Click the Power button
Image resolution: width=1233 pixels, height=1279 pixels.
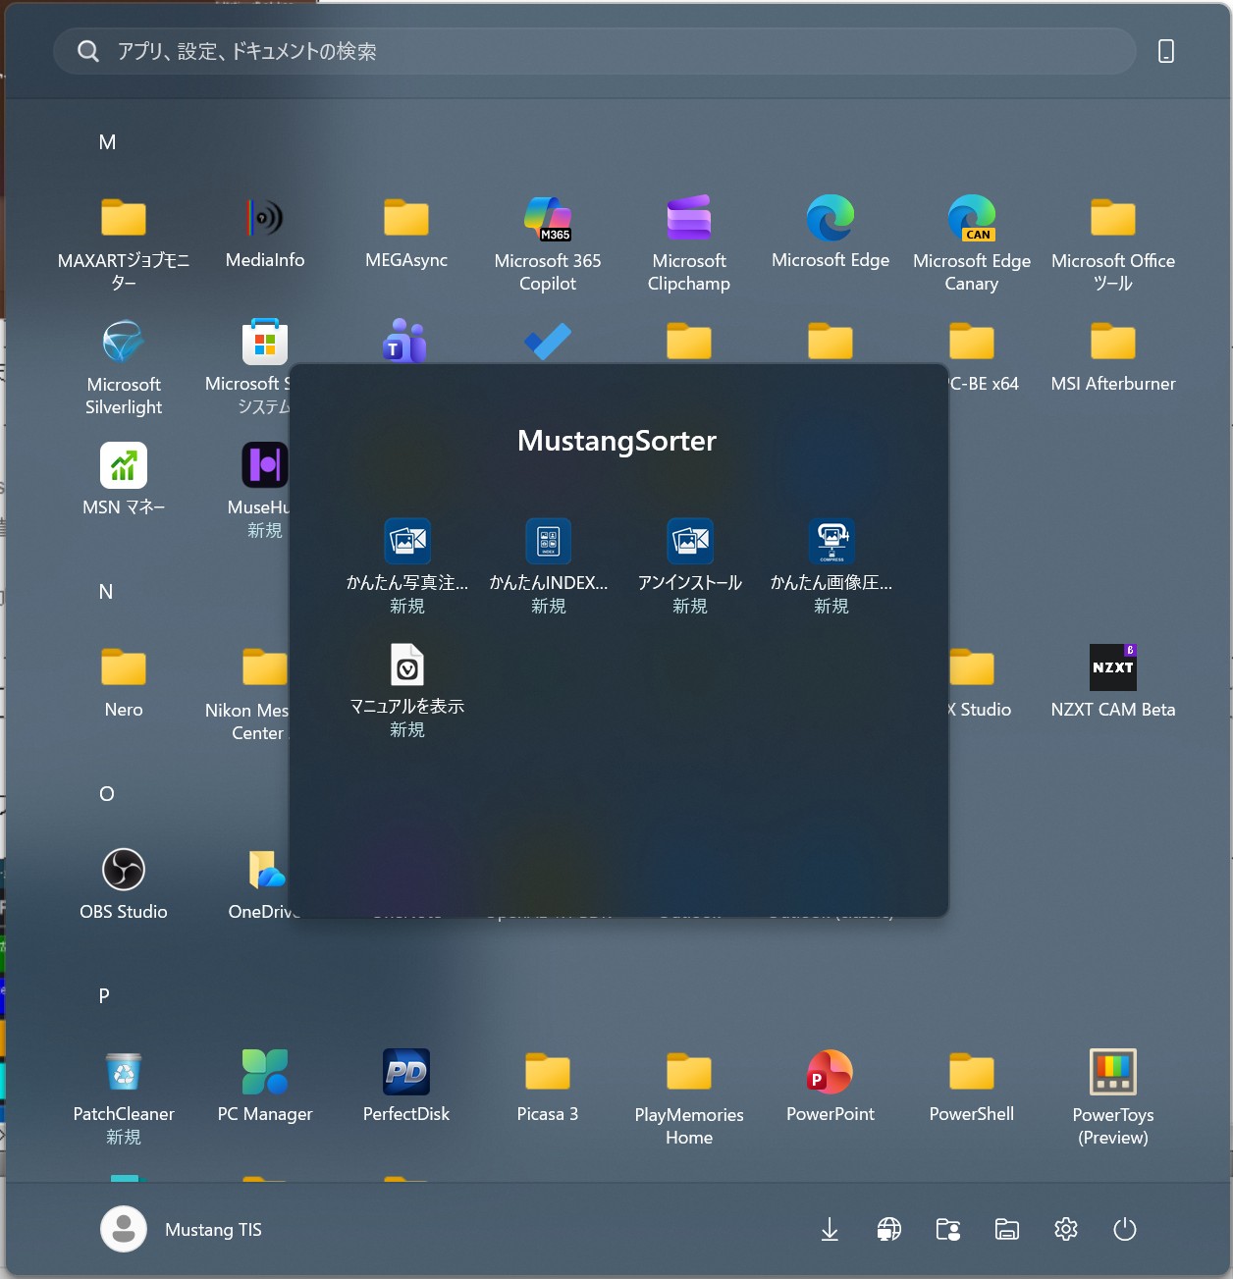(x=1125, y=1229)
